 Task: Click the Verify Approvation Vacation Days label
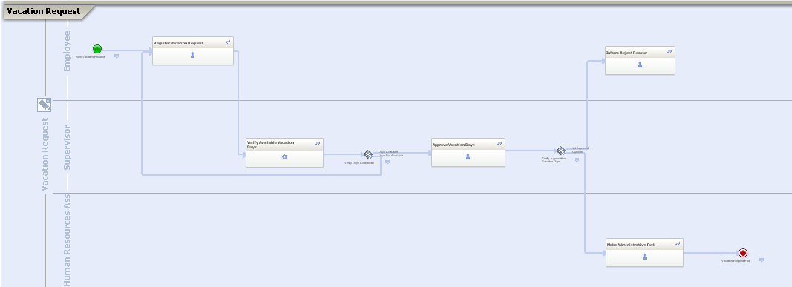tap(554, 159)
